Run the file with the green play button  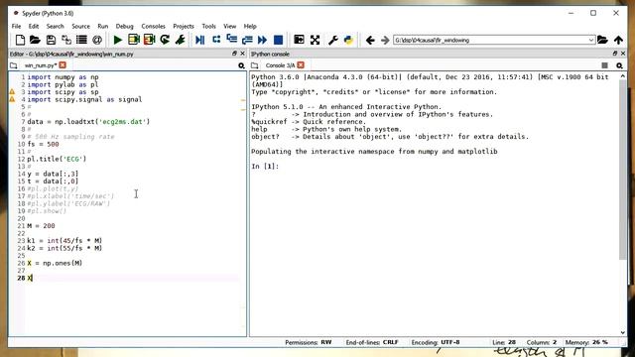(118, 40)
